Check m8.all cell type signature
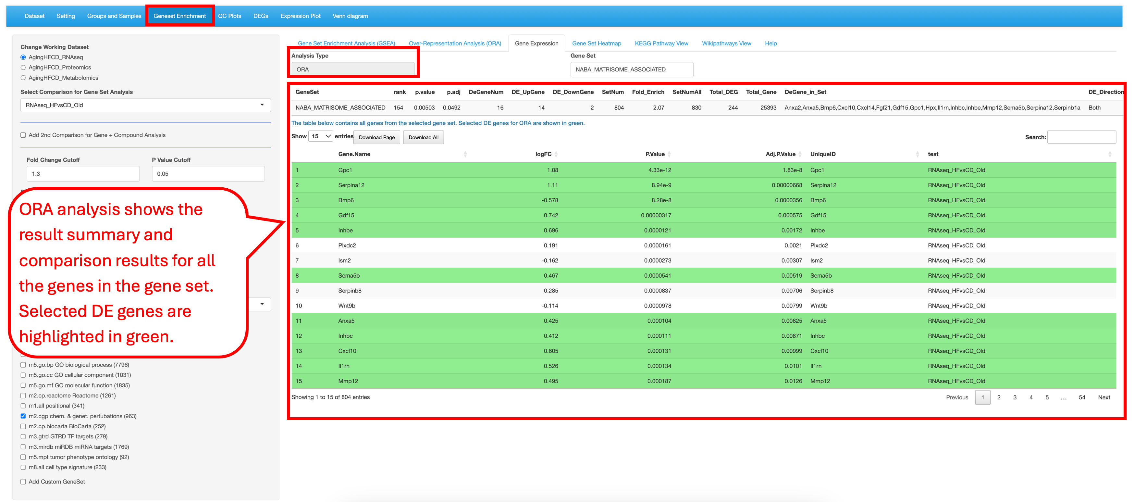The image size is (1134, 502). 23,467
